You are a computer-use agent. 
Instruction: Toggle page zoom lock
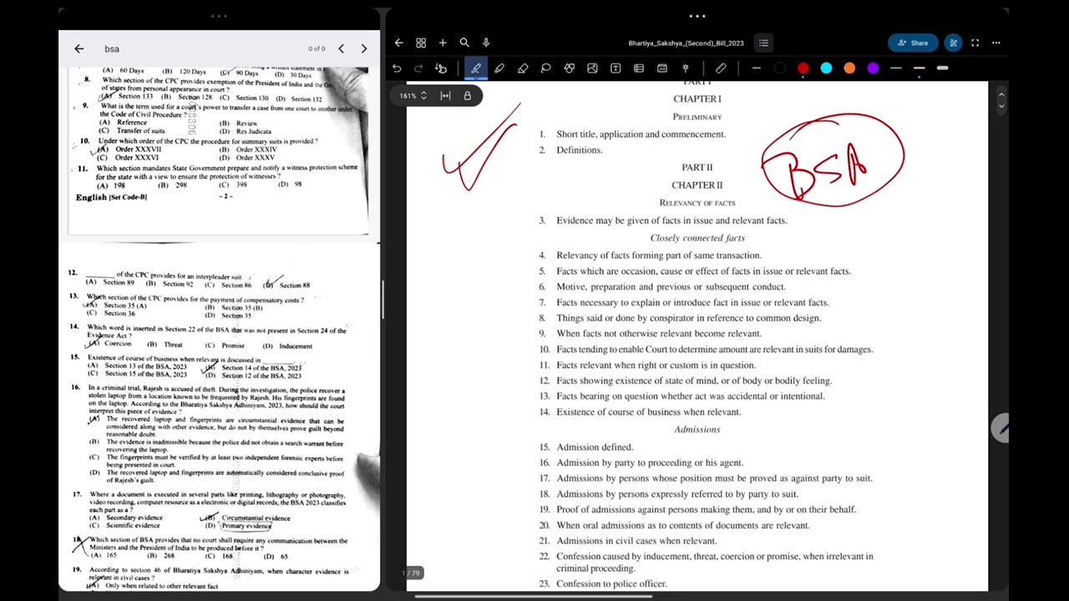click(x=468, y=96)
